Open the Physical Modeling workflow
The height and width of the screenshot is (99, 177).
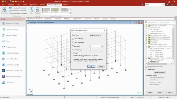13,29
